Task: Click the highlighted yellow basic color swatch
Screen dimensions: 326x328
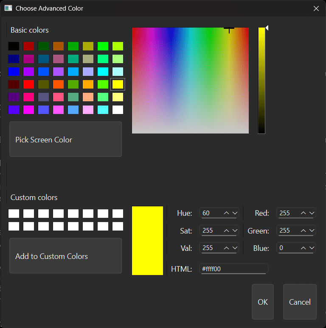Action: click(x=118, y=84)
